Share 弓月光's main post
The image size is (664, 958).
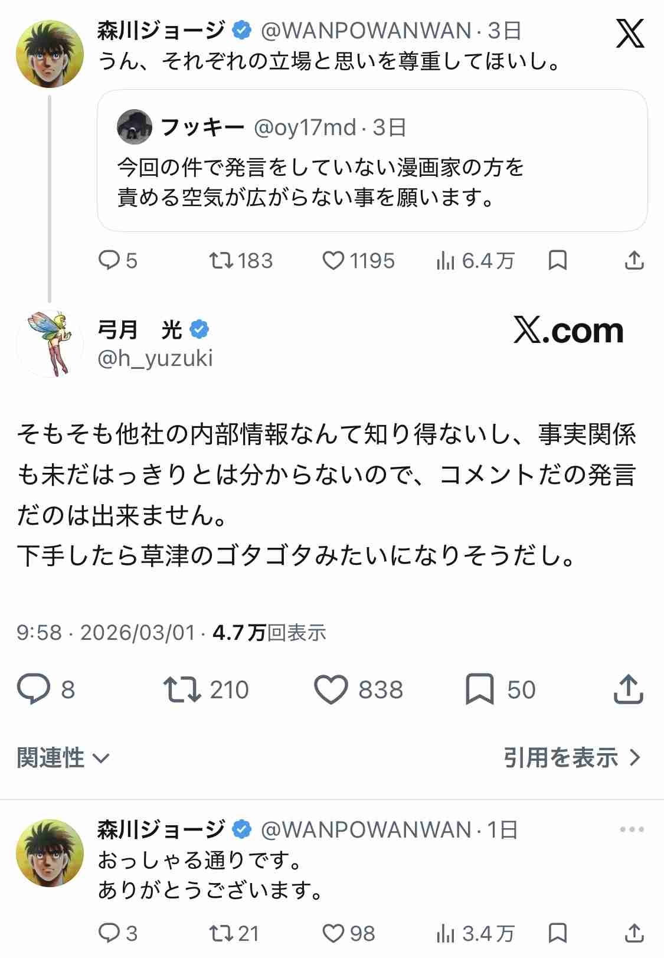(x=628, y=689)
